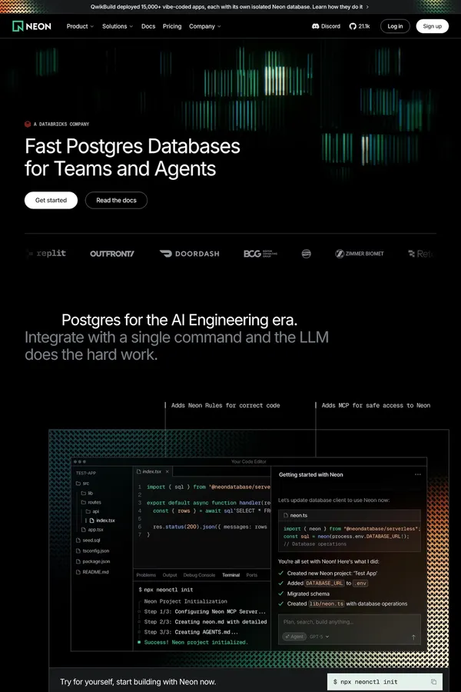Copy the npx neonctl init command
This screenshot has height=692, width=461.
pyautogui.click(x=433, y=682)
